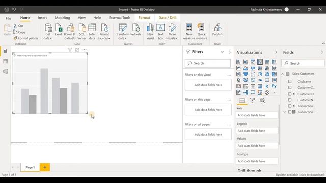Select the funnel chart visualization

(246, 74)
